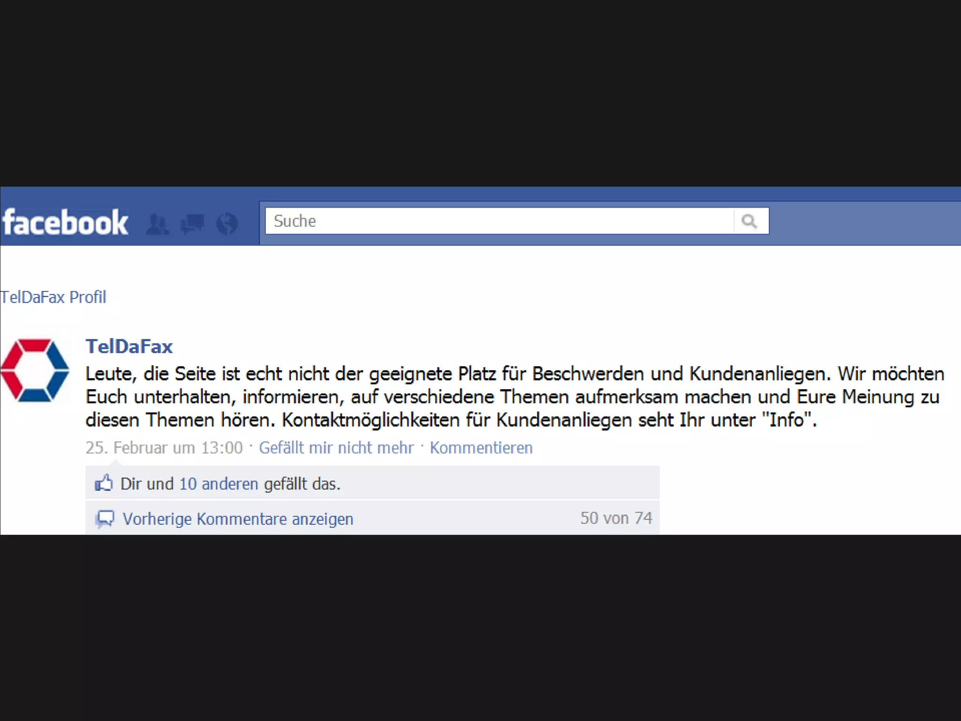Click the thumbs-up like icon

coord(104,483)
